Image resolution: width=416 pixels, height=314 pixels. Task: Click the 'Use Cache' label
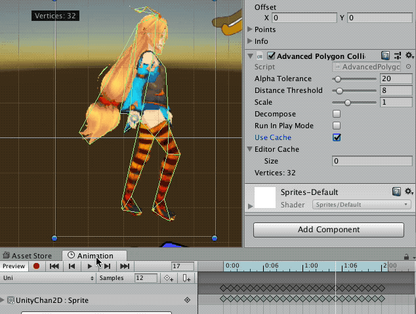273,137
